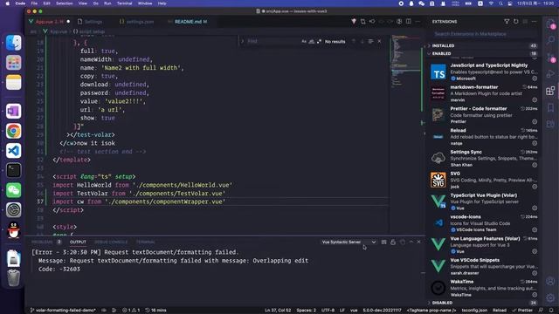This screenshot has width=559, height=314.
Task: Open the Explorer view in activity bar
Action: (x=551, y=24)
